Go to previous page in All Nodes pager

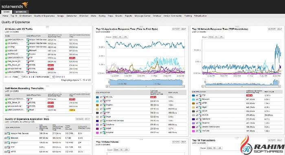click(x=10, y=77)
